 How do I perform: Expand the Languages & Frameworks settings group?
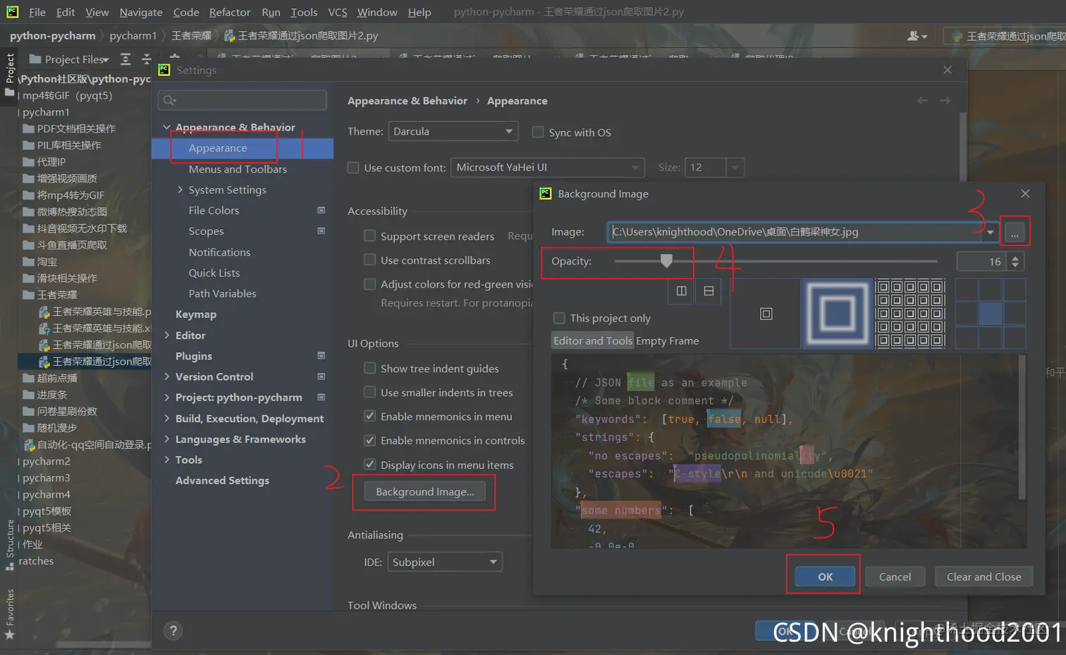[x=167, y=439]
